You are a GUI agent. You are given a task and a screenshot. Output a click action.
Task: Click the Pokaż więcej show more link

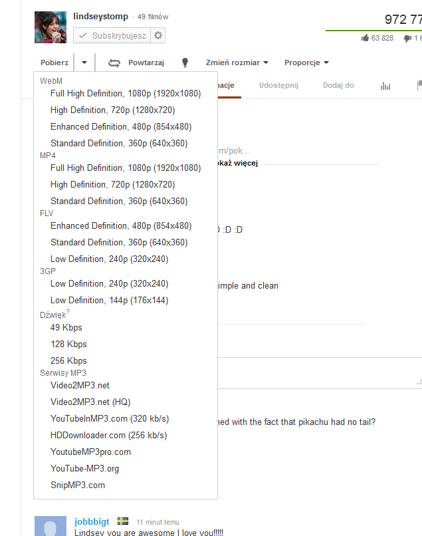[238, 163]
